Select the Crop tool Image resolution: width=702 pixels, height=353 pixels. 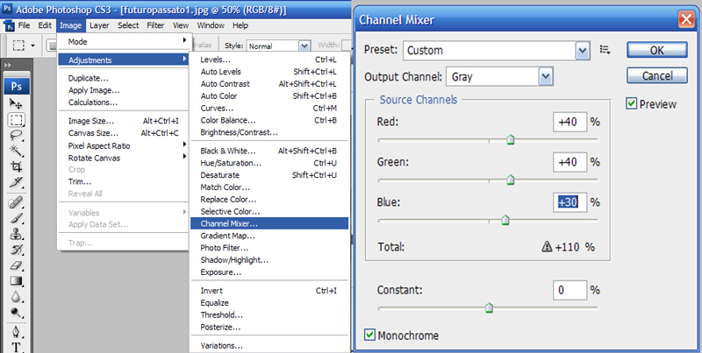[x=16, y=166]
